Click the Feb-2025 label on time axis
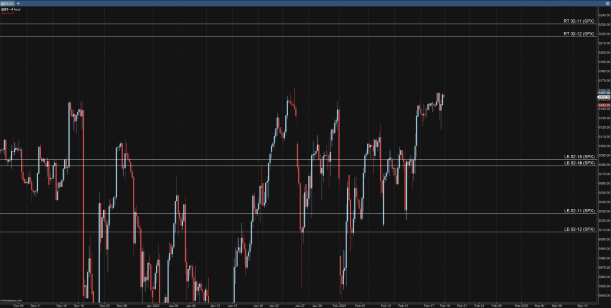 coord(339,306)
